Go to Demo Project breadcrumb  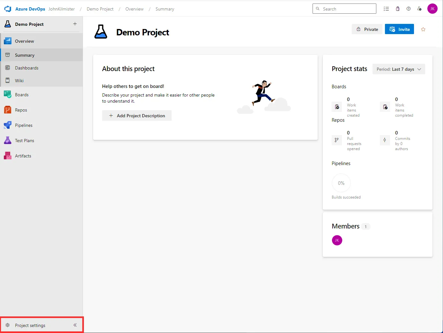100,9
